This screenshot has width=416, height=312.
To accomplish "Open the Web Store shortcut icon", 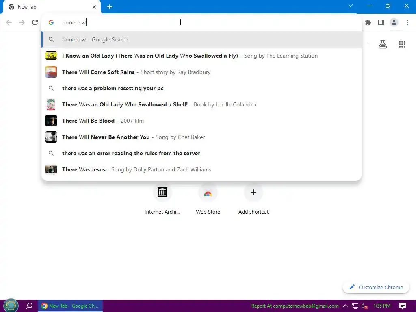I will (x=208, y=192).
